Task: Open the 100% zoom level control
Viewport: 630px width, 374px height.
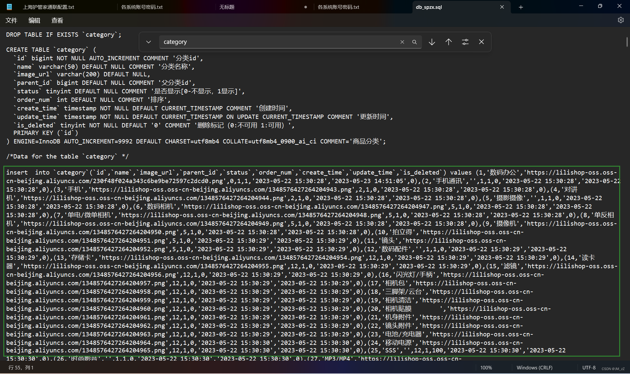Action: coord(486,367)
